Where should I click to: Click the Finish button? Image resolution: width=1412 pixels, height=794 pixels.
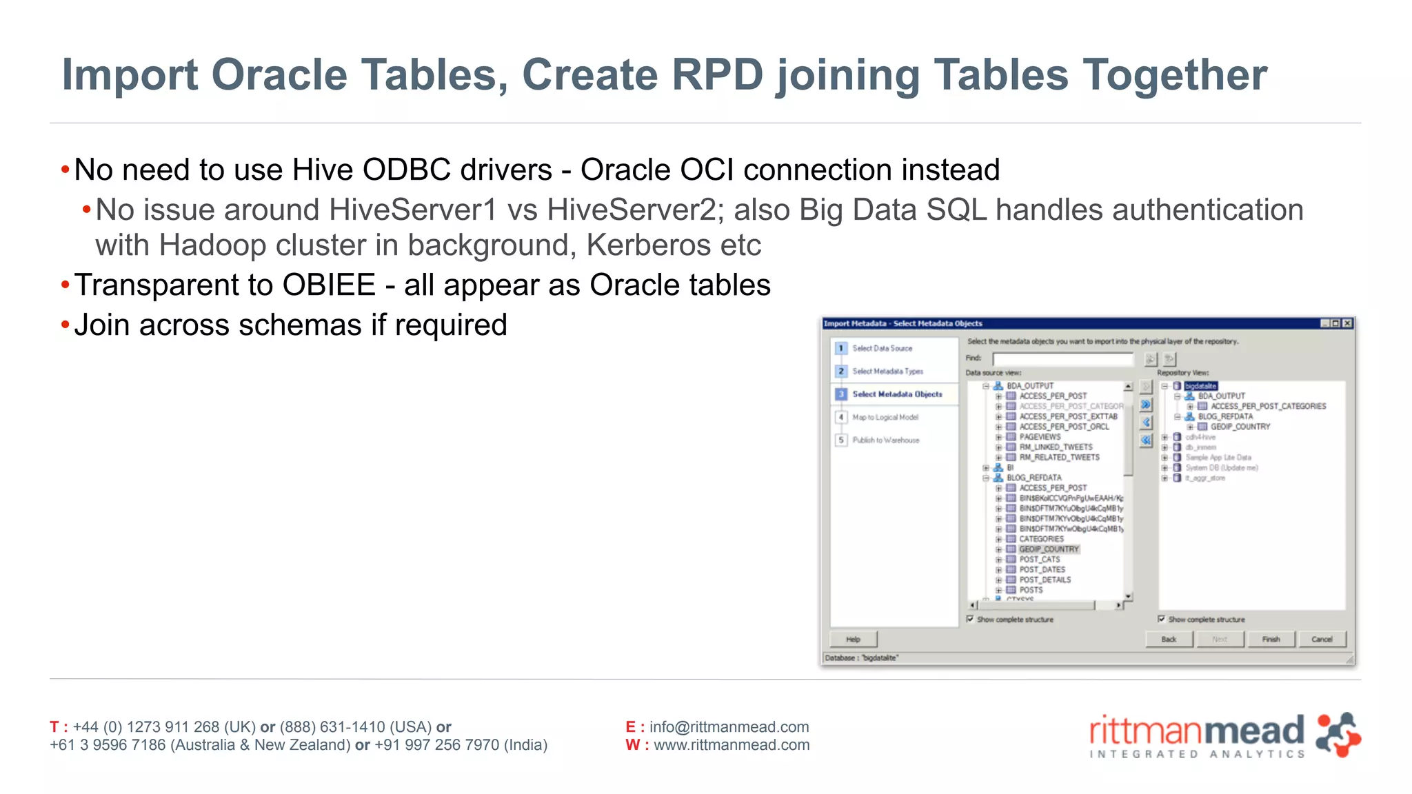[x=1271, y=639]
